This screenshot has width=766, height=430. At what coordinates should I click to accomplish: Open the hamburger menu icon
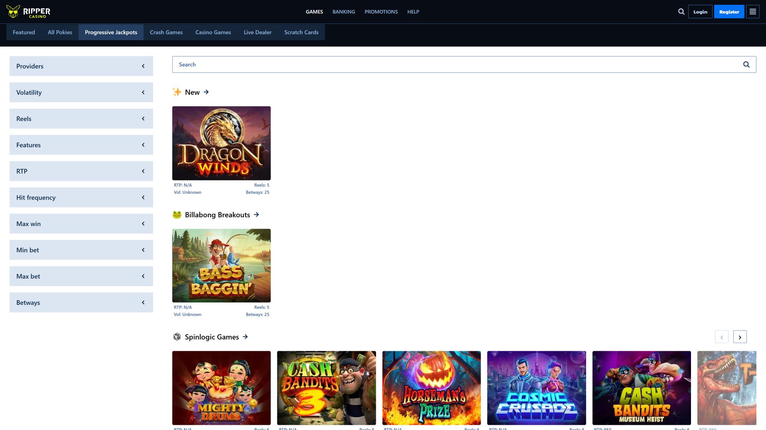pyautogui.click(x=752, y=12)
